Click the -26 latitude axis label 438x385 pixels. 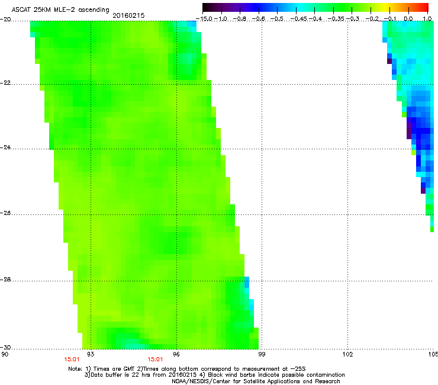pyautogui.click(x=5, y=213)
